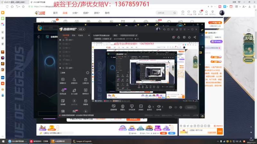Collapse the 工具箱 toolbox section
257x144 pixels.
87,73
